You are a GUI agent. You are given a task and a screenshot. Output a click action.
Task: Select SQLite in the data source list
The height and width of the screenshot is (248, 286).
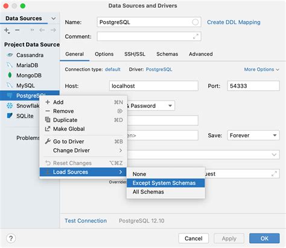click(x=20, y=116)
